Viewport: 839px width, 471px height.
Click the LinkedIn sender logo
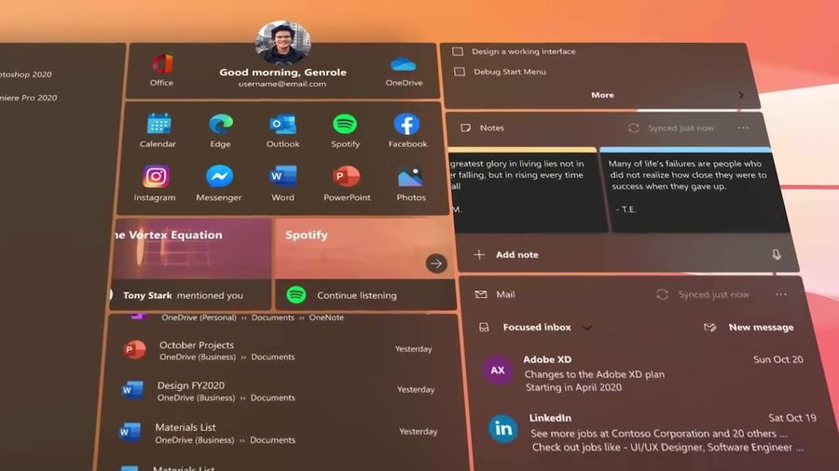(503, 428)
